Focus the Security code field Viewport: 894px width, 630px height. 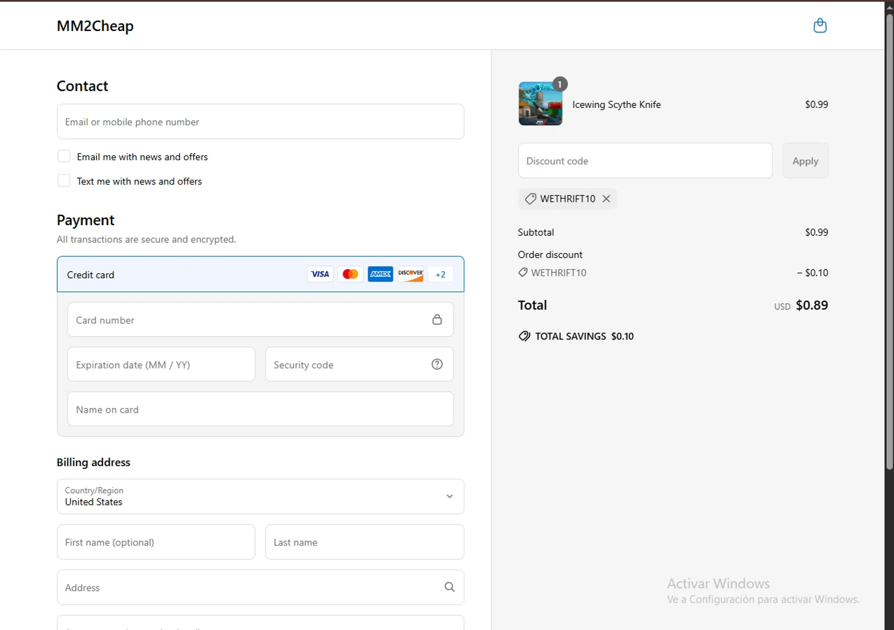[359, 364]
